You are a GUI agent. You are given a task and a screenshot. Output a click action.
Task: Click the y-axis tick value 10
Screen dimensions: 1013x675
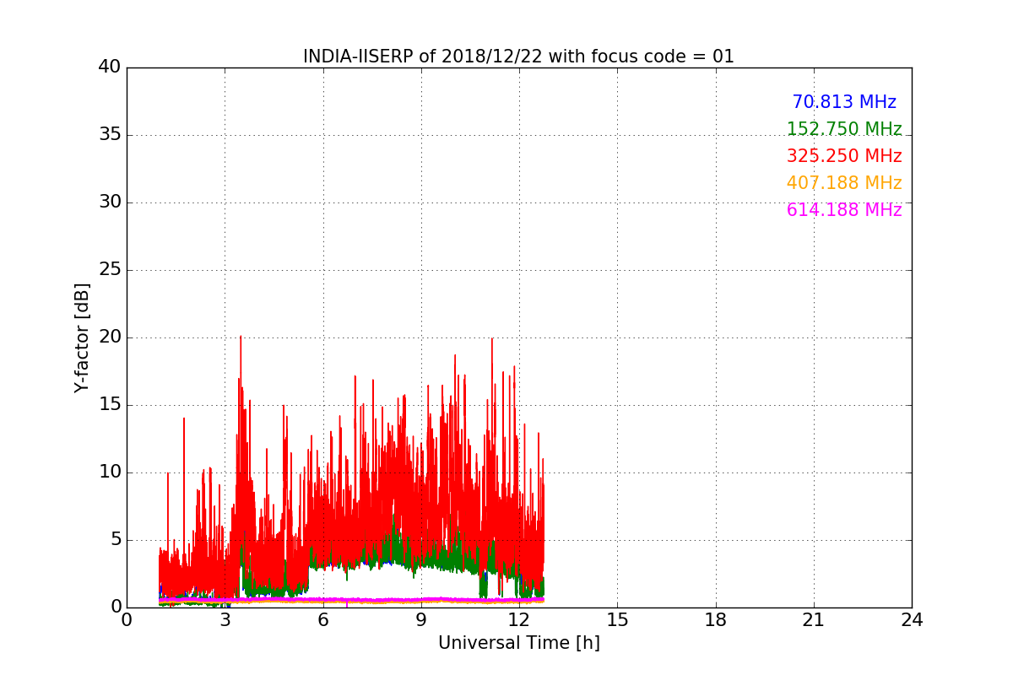point(110,472)
